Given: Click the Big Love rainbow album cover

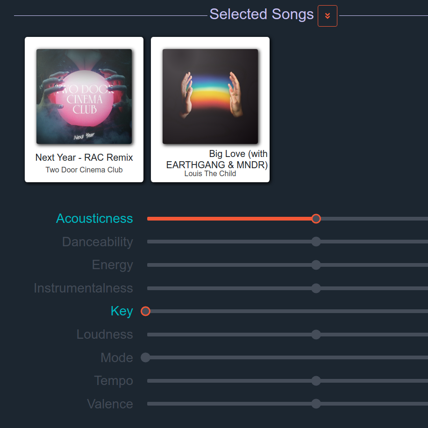Looking at the screenshot, I should (210, 96).
